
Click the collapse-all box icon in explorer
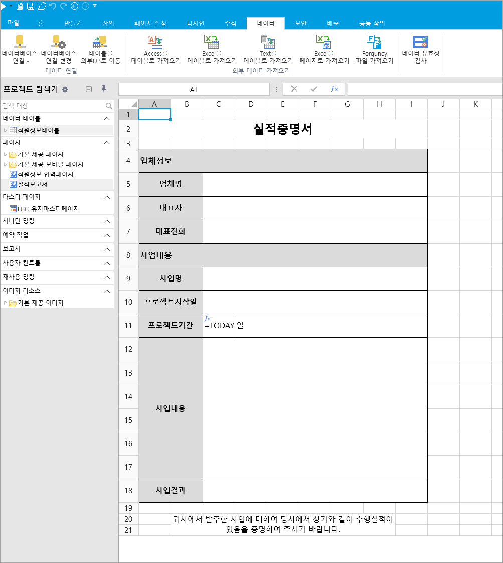[x=89, y=89]
